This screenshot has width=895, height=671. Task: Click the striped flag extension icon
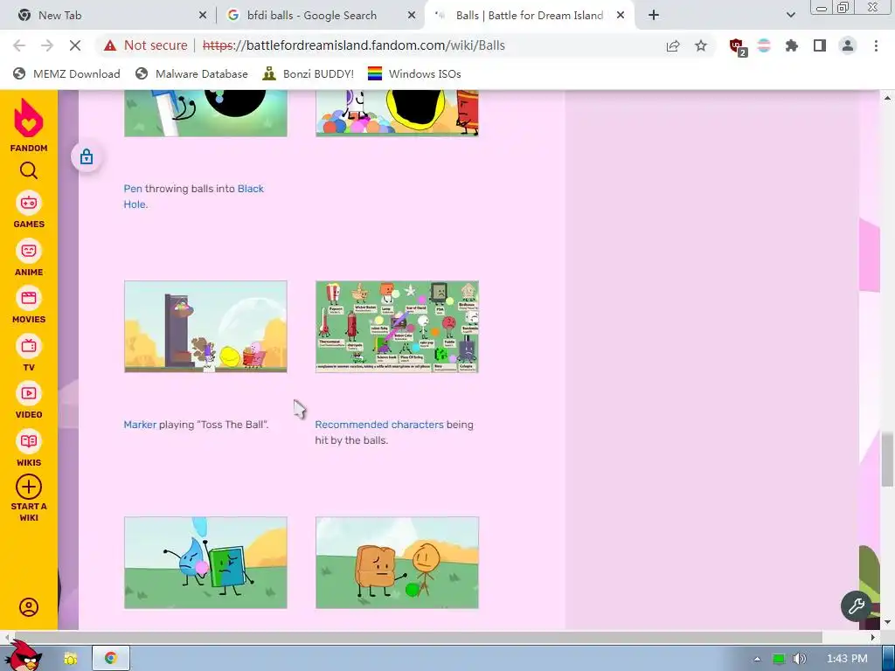(764, 45)
